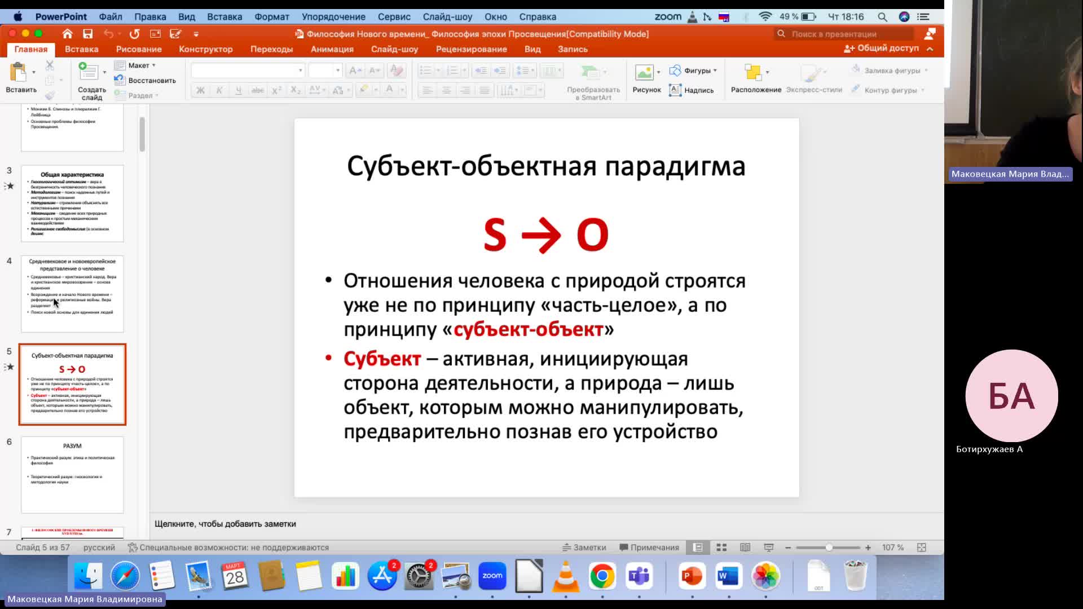Toggle italic К formatting

tap(219, 90)
